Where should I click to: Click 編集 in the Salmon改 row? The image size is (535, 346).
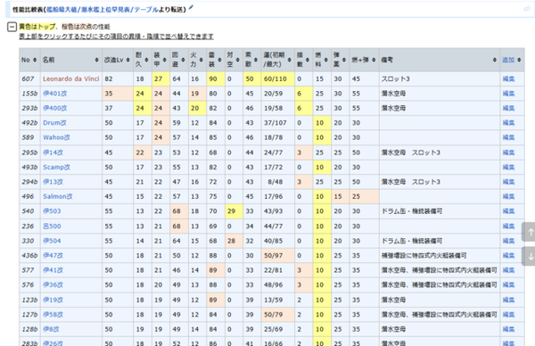click(x=508, y=196)
